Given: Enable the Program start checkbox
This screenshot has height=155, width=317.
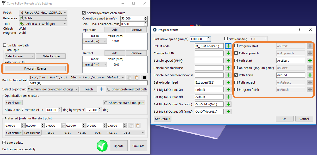Looking at the screenshot, I should 236,46.
